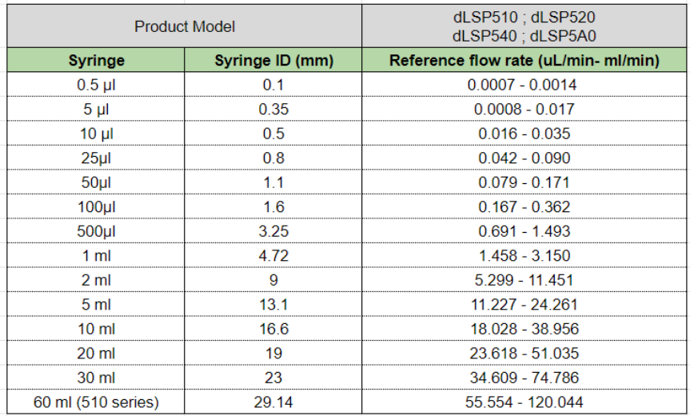
Task: Click the 30 ml syringe cell
Action: point(96,378)
